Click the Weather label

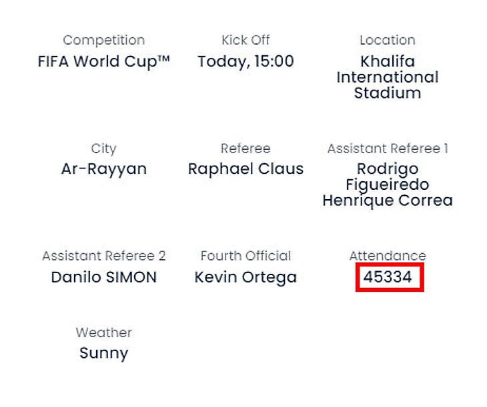(103, 332)
